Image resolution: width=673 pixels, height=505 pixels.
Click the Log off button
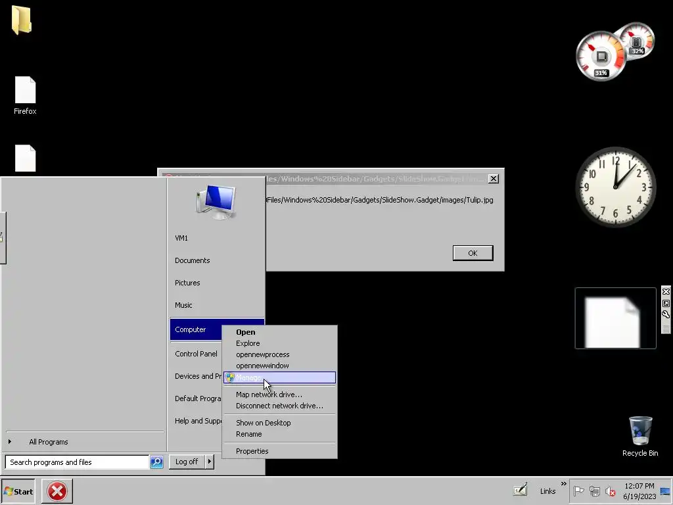(187, 462)
